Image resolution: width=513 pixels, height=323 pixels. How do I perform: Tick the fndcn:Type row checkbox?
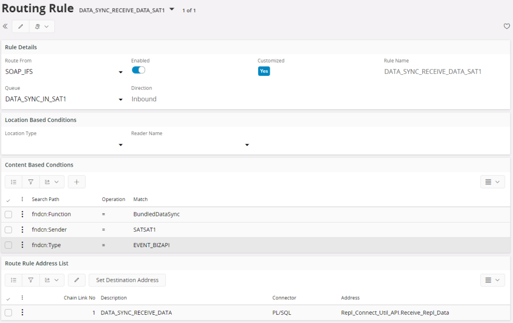tap(8, 245)
